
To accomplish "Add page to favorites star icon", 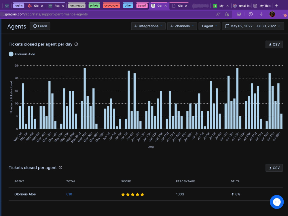I will point(227,14).
